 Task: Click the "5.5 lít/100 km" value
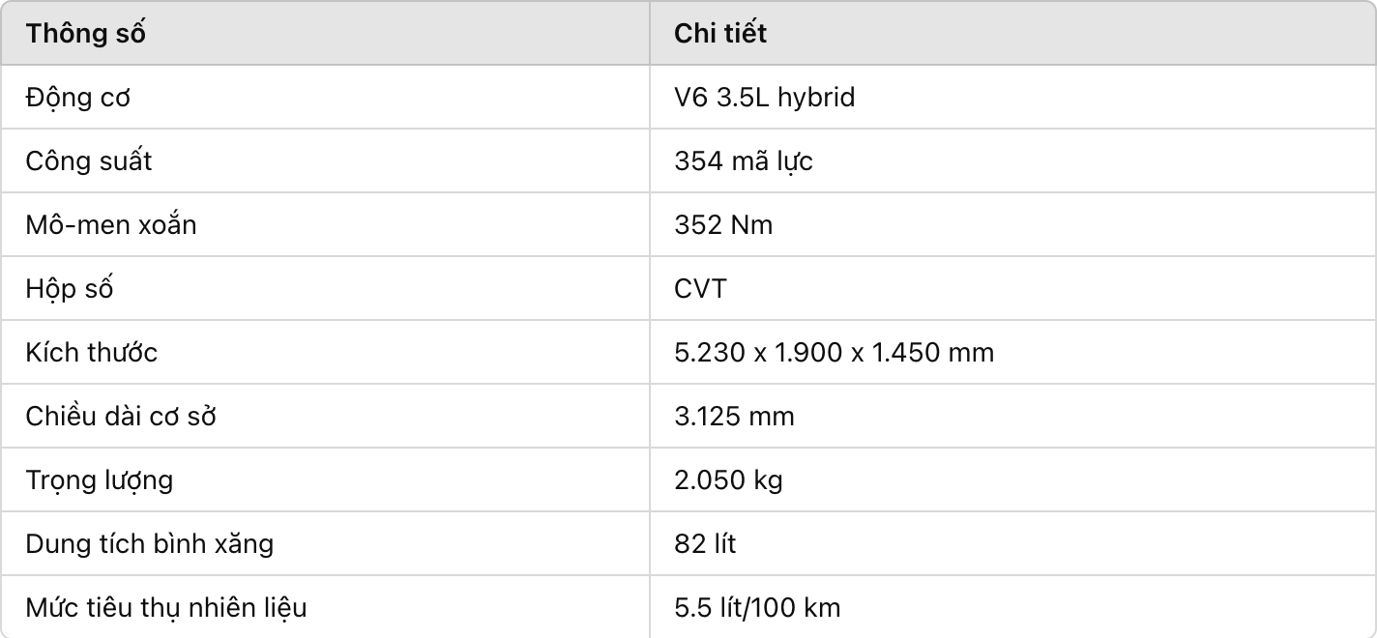[x=757, y=608]
